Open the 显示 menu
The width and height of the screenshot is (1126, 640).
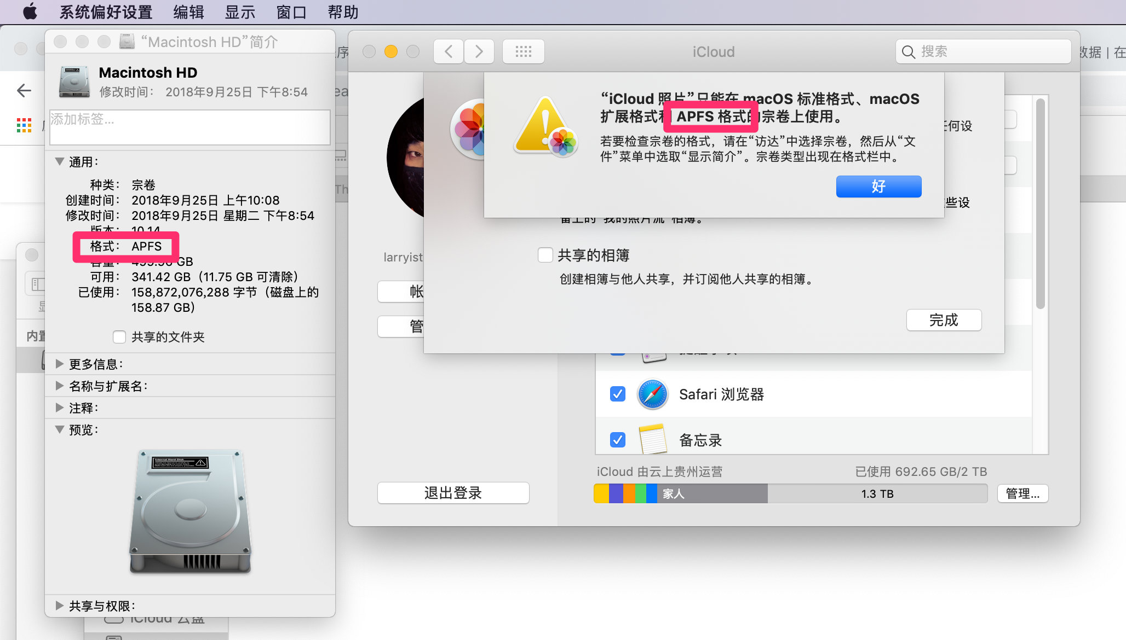[x=240, y=12]
